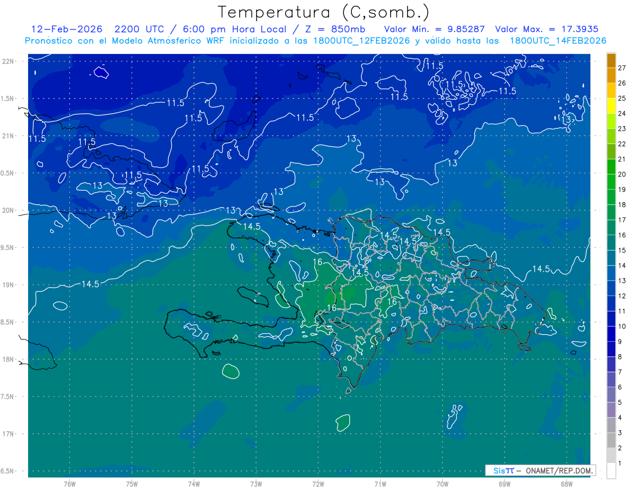Click the color scale label "19"
636x491 pixels.
(622, 190)
